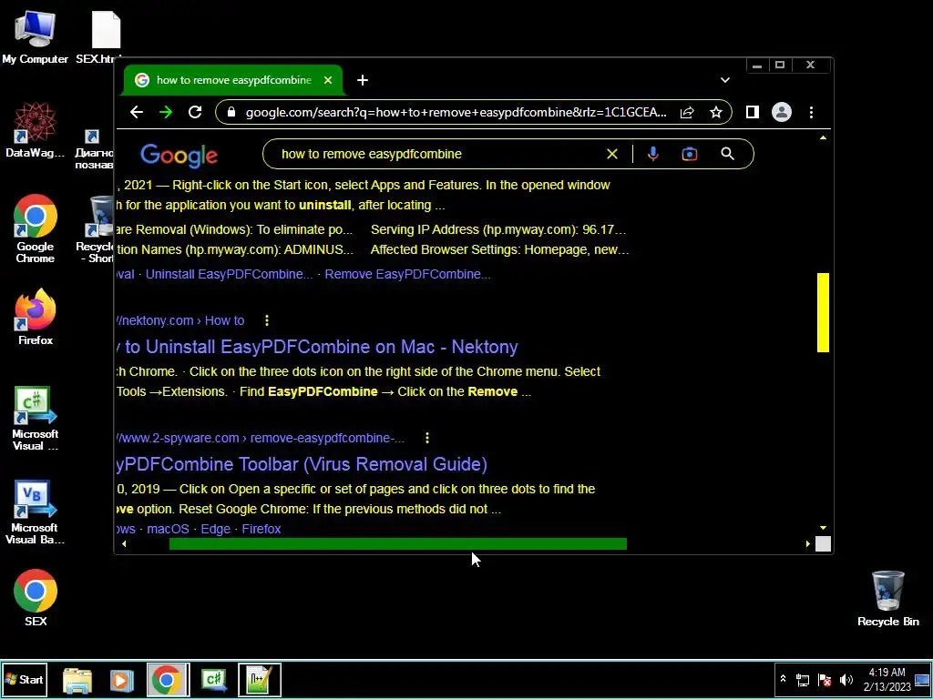Click the Action Center flag tray icon
The height and width of the screenshot is (699, 933).
(825, 680)
